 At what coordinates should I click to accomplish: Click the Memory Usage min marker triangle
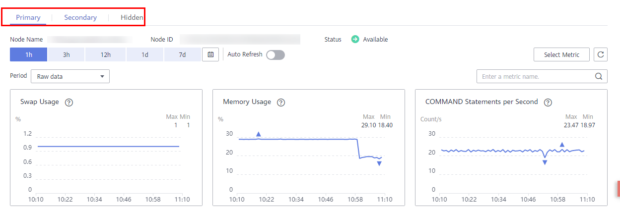(x=379, y=163)
